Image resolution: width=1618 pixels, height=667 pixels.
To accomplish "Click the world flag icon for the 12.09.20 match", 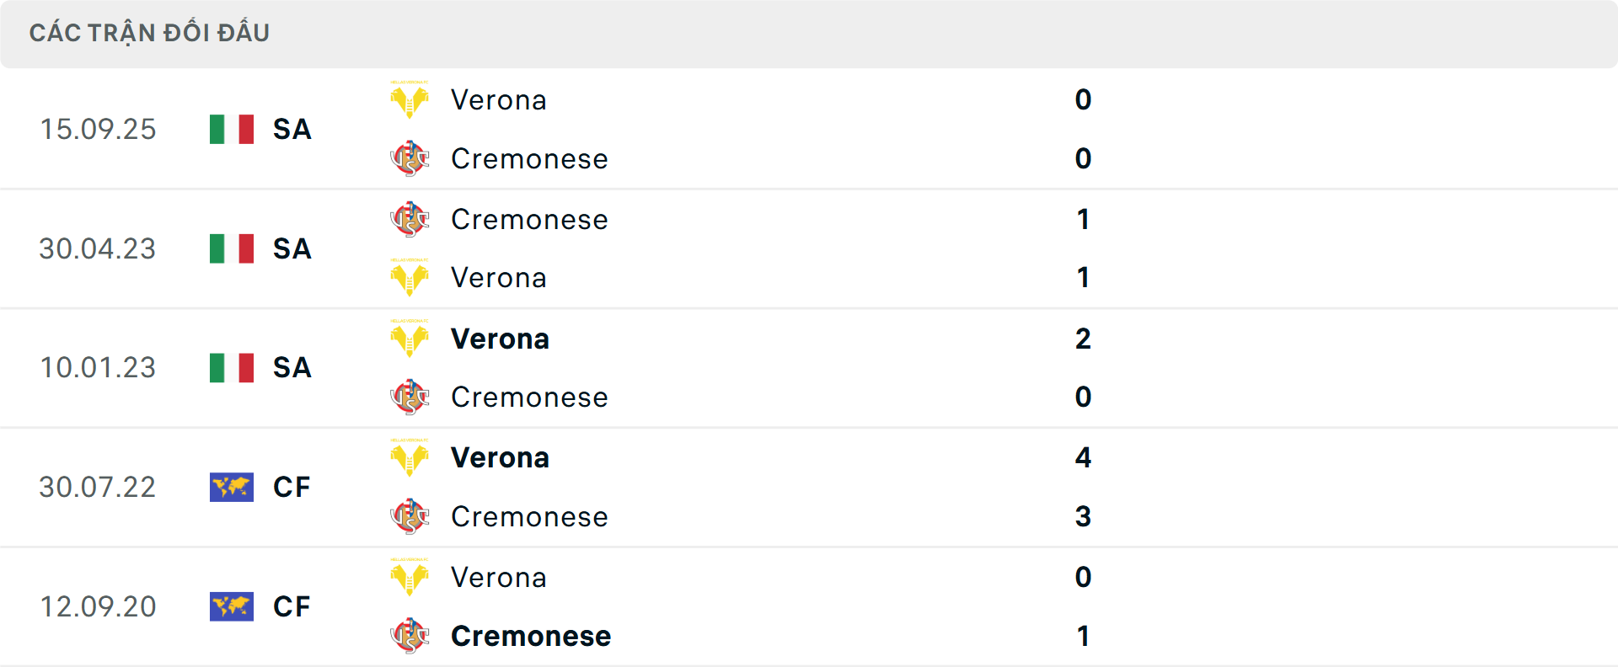I will click(x=231, y=606).
